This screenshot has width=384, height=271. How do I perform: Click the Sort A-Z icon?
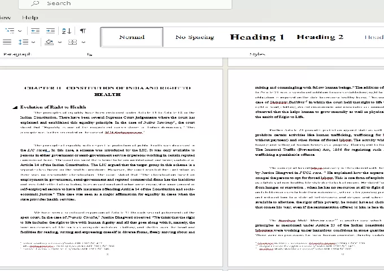[66, 30]
